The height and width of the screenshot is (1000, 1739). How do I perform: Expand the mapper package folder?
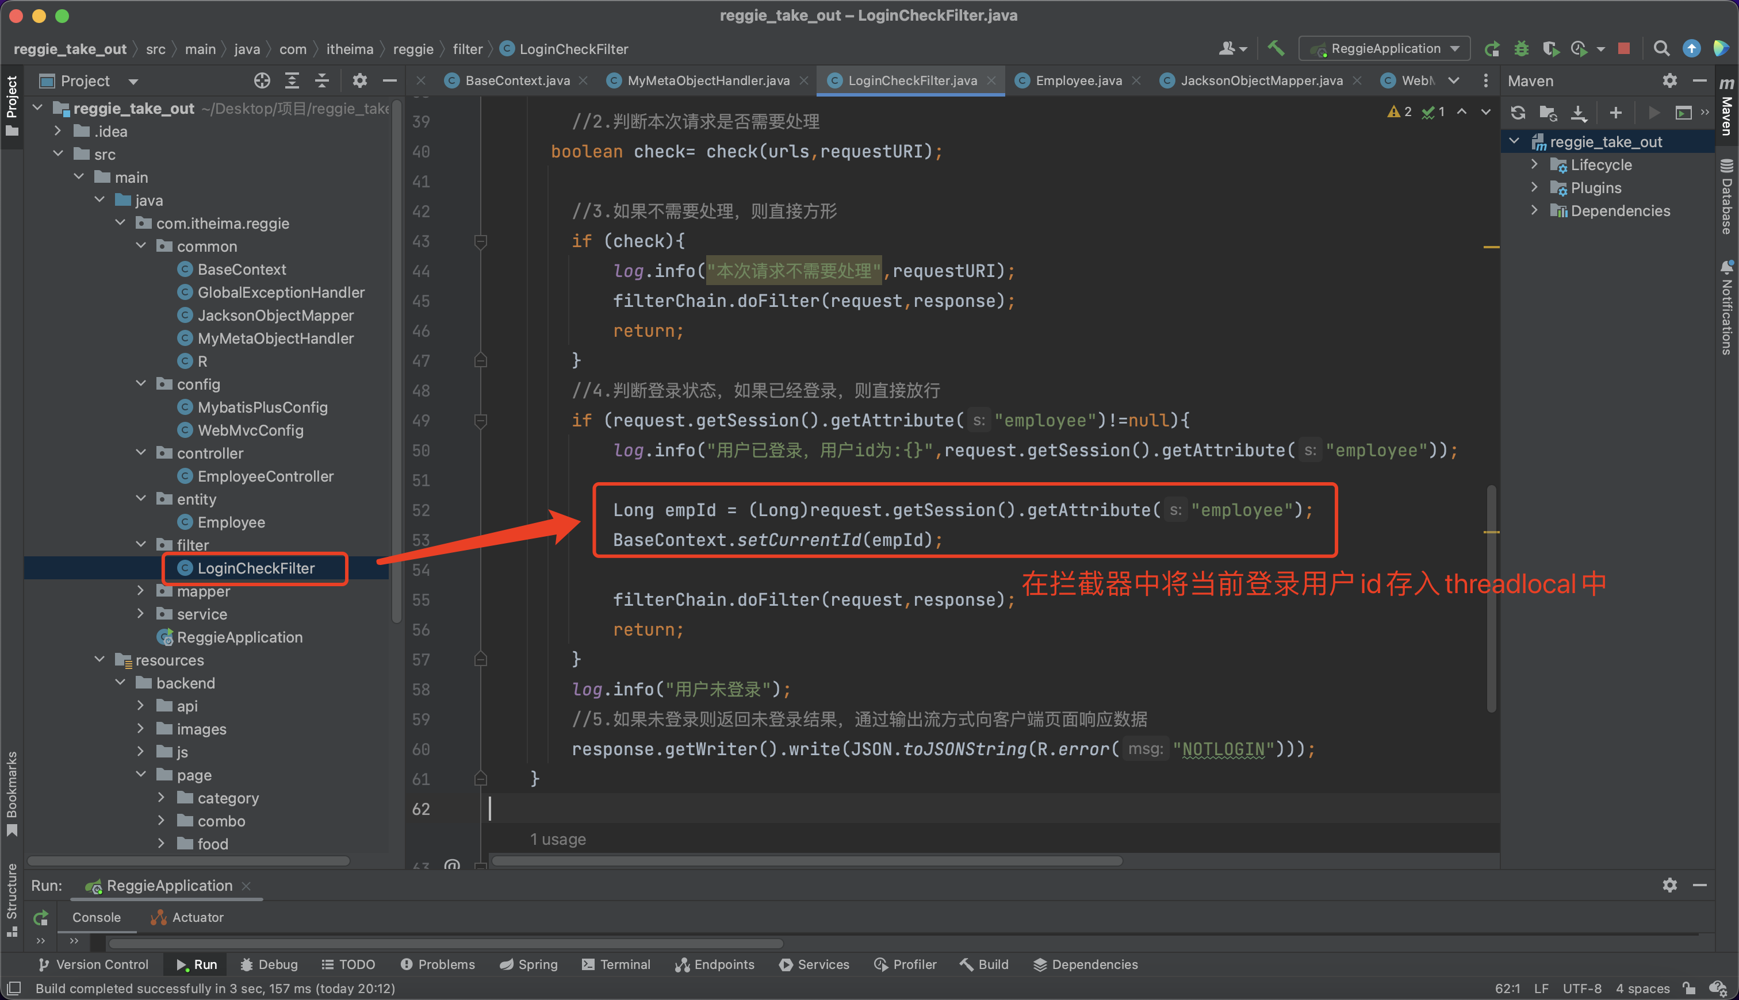click(x=140, y=591)
